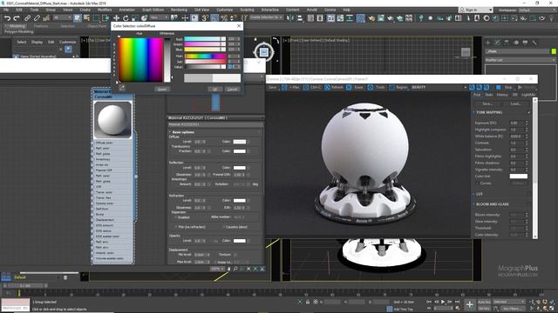Open the Modify tab icon in command panel
Viewport: 558px width, 313px height.
tap(498, 43)
